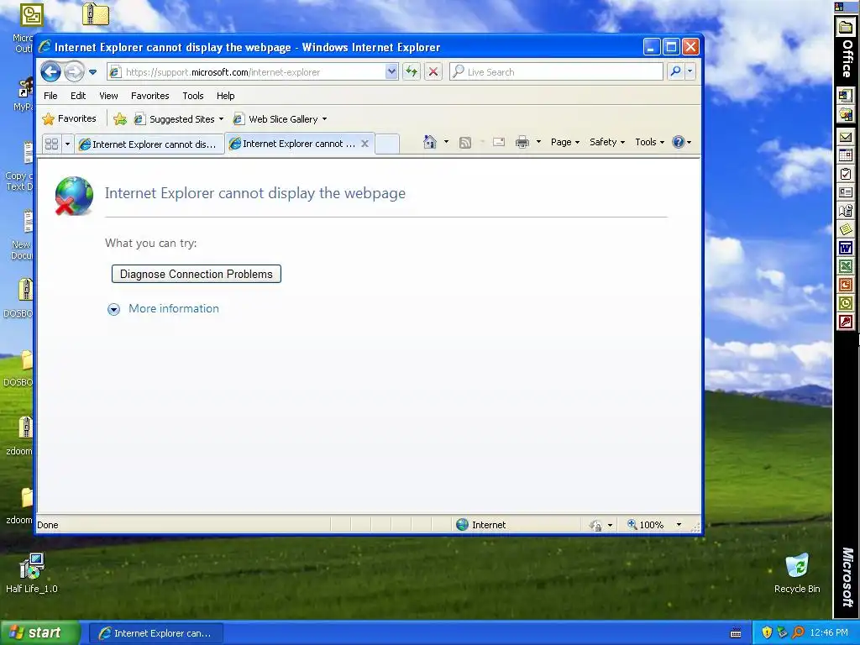Click the Live Search input box
The image size is (860, 645).
click(556, 72)
